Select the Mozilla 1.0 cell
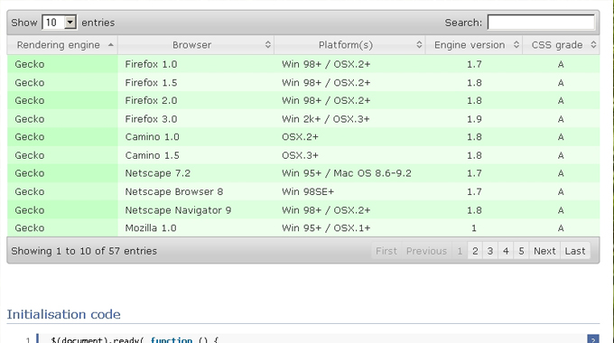The height and width of the screenshot is (343, 614). tap(196, 227)
